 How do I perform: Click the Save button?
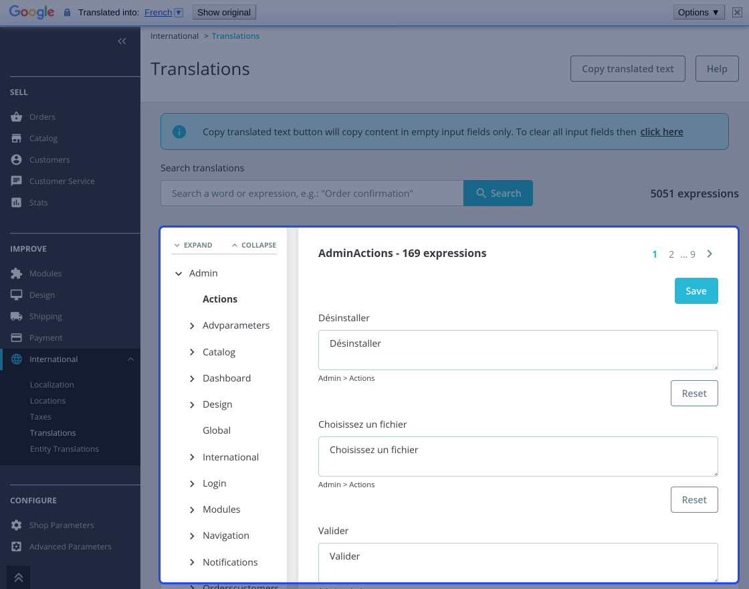pos(696,290)
